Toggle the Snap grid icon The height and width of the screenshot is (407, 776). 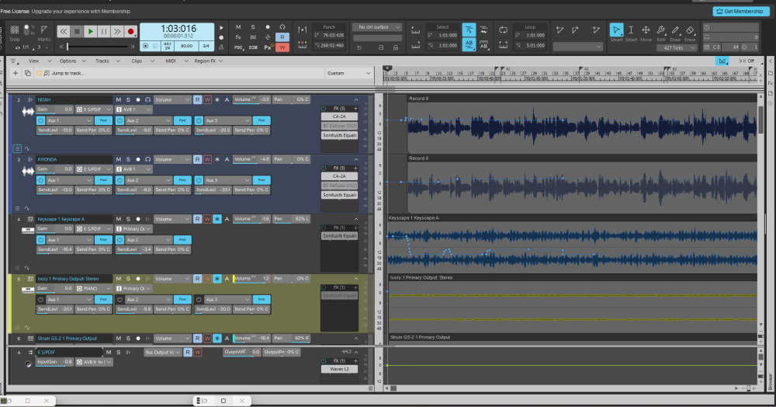coord(14,30)
